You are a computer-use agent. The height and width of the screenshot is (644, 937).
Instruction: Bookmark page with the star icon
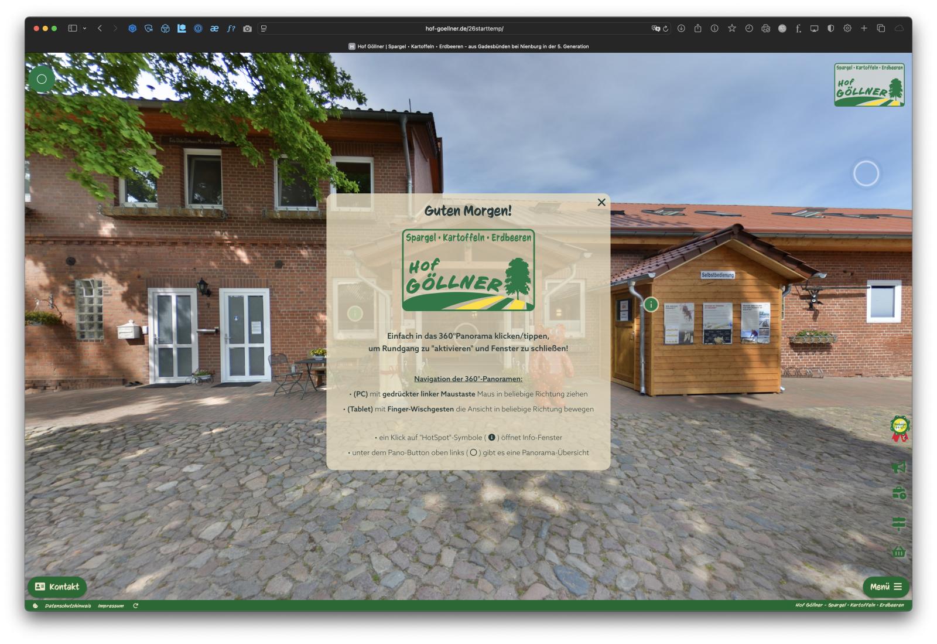(731, 28)
